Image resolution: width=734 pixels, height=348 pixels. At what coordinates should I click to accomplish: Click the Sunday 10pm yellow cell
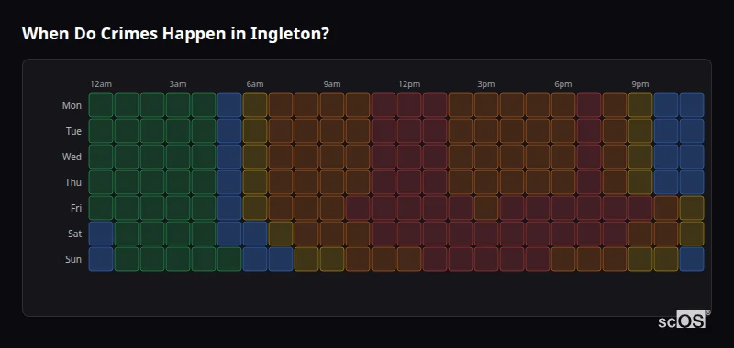tap(666, 259)
